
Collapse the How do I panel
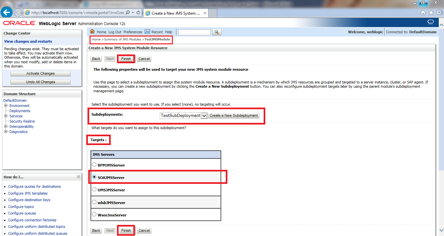(78, 177)
